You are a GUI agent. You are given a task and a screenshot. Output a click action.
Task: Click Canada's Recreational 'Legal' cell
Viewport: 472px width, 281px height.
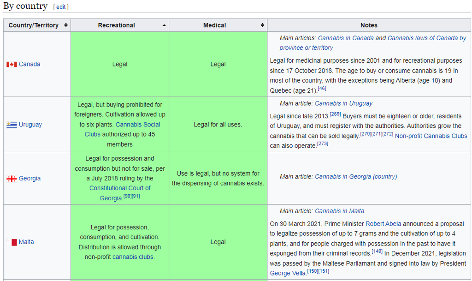point(120,64)
